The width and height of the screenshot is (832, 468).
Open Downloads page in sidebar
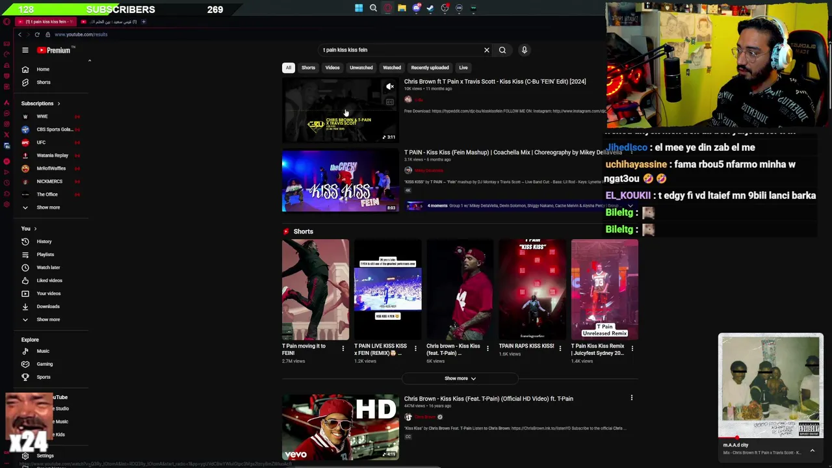[48, 307]
